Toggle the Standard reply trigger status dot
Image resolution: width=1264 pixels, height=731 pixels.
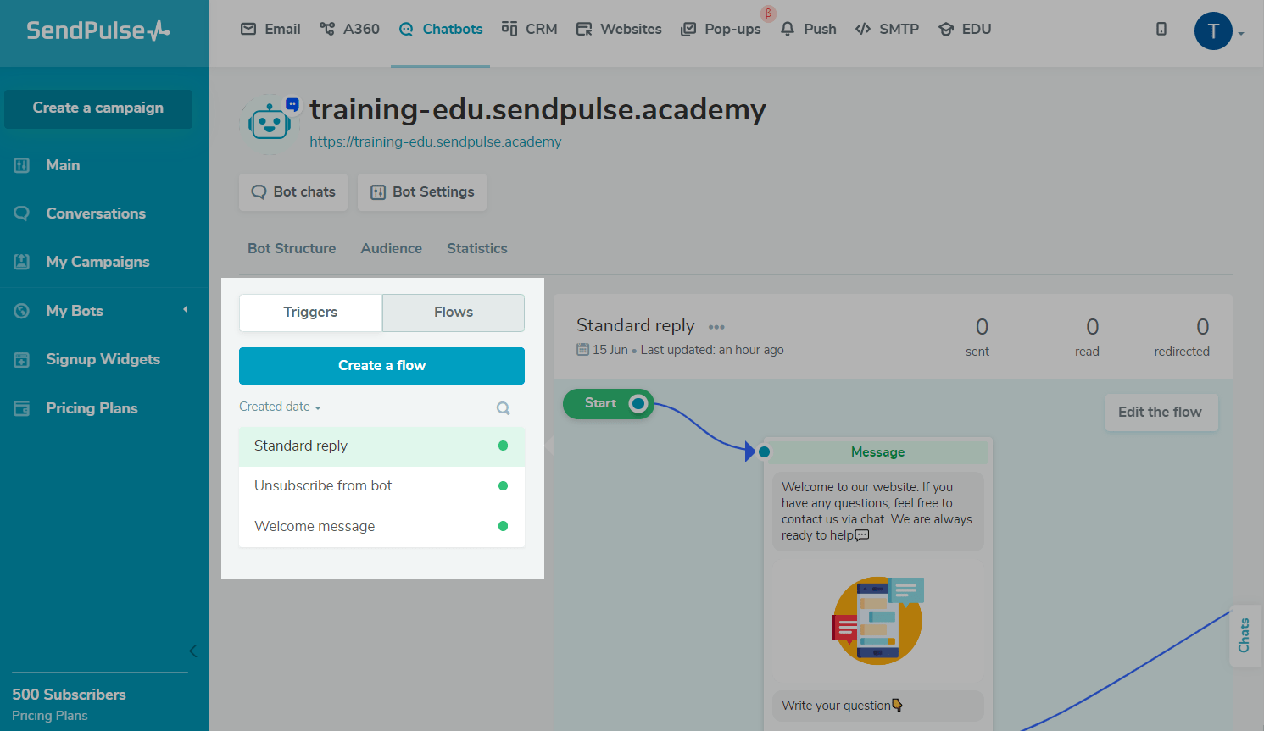(x=503, y=445)
